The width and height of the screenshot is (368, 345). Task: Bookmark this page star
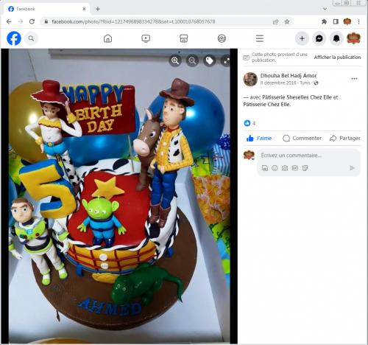287,21
